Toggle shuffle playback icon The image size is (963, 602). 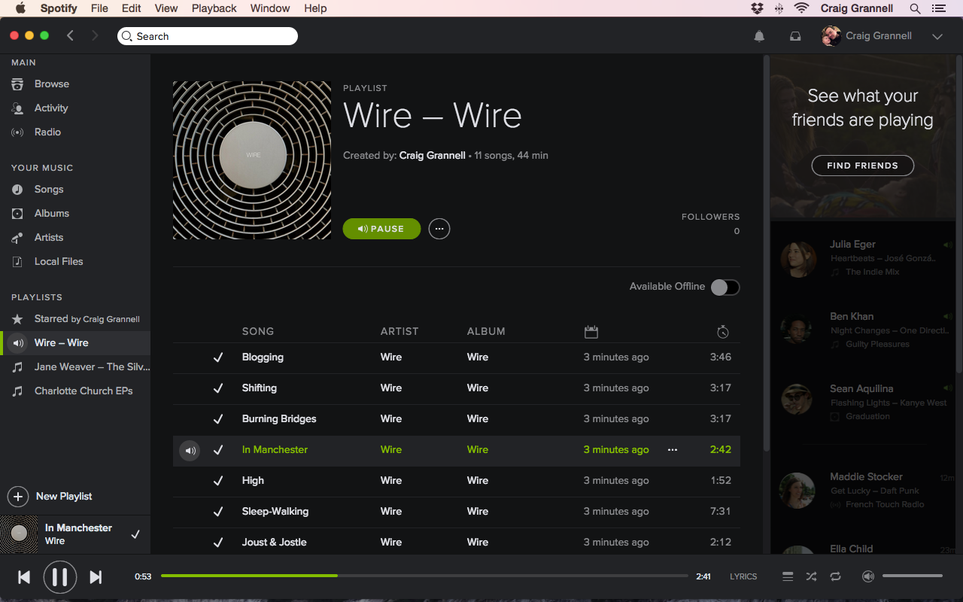(x=811, y=576)
